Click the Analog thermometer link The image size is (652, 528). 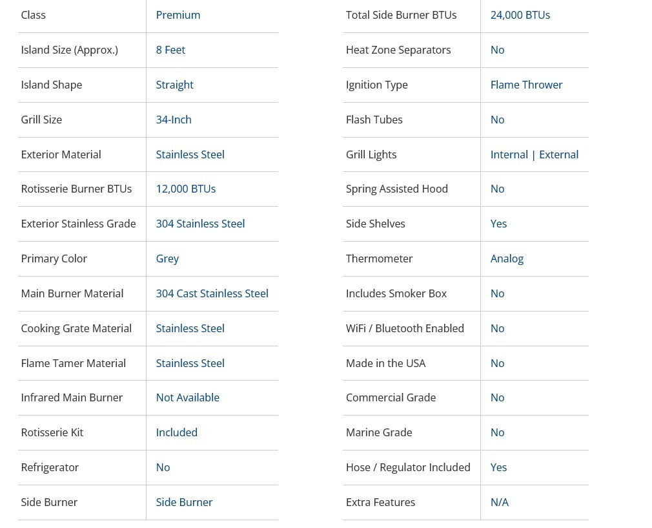point(507,259)
